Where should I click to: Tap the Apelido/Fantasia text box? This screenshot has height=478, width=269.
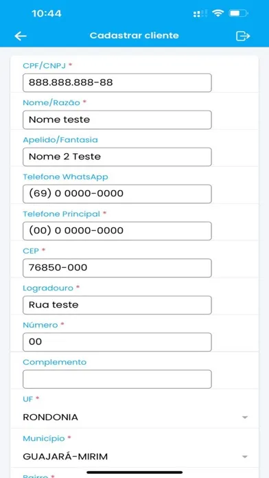coord(117,157)
